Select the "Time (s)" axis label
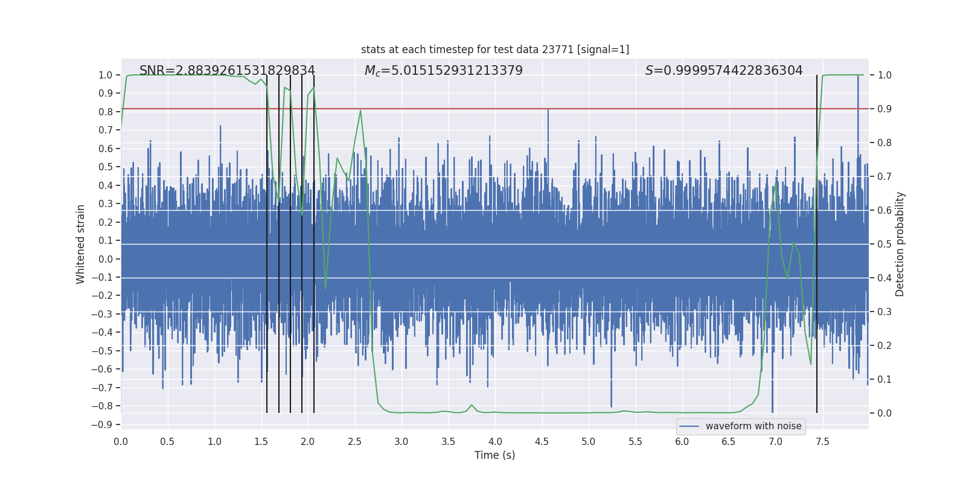Screen dimensions: 966x483 click(x=495, y=455)
